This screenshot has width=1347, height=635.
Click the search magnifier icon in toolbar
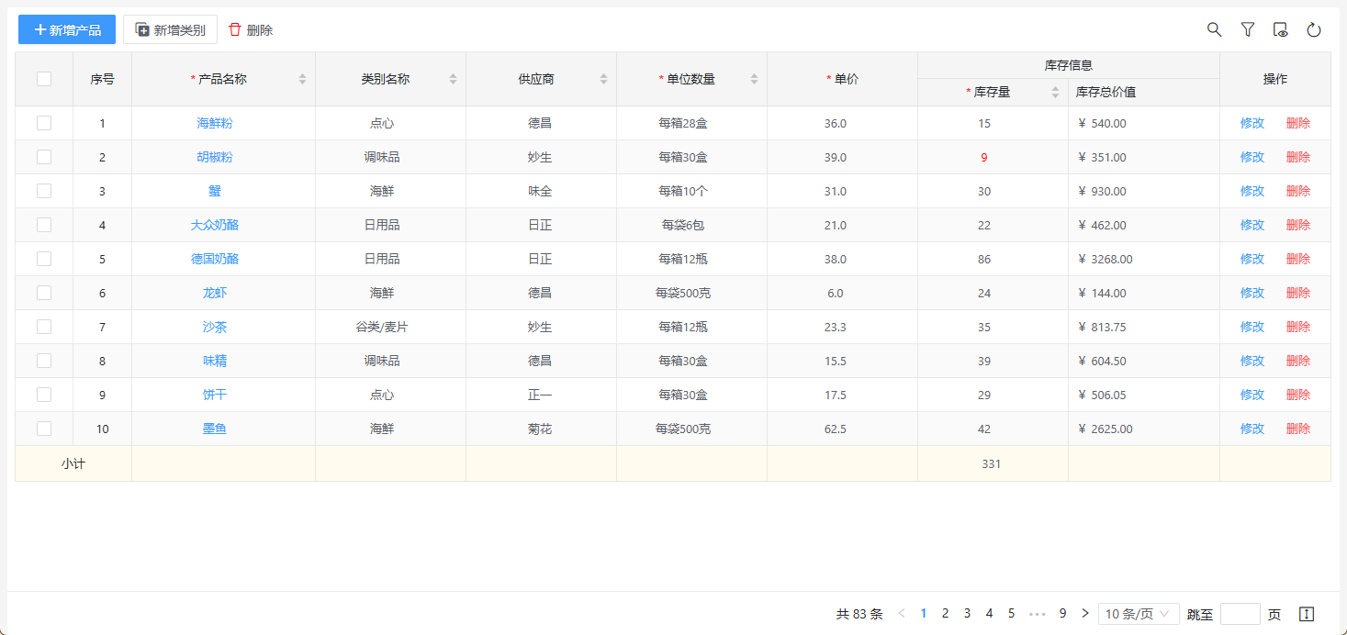(1214, 29)
